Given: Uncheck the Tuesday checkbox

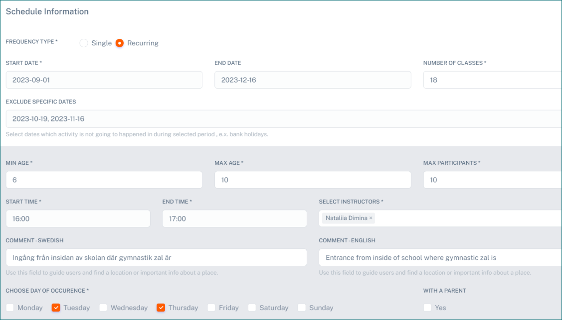Looking at the screenshot, I should click(56, 308).
